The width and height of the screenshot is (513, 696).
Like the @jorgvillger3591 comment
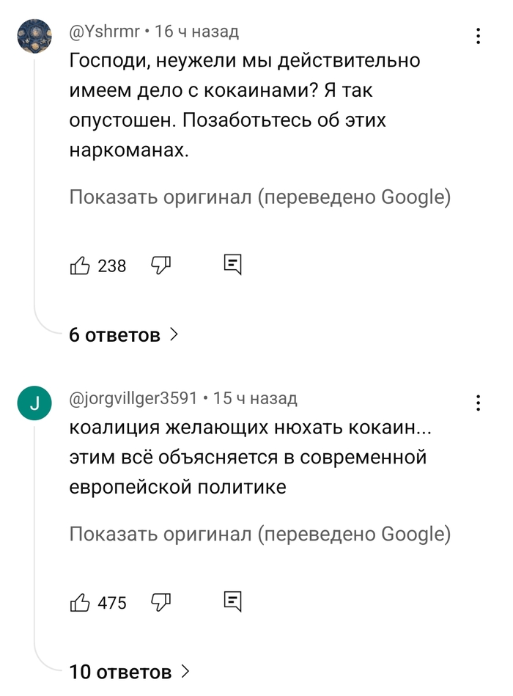click(x=80, y=603)
